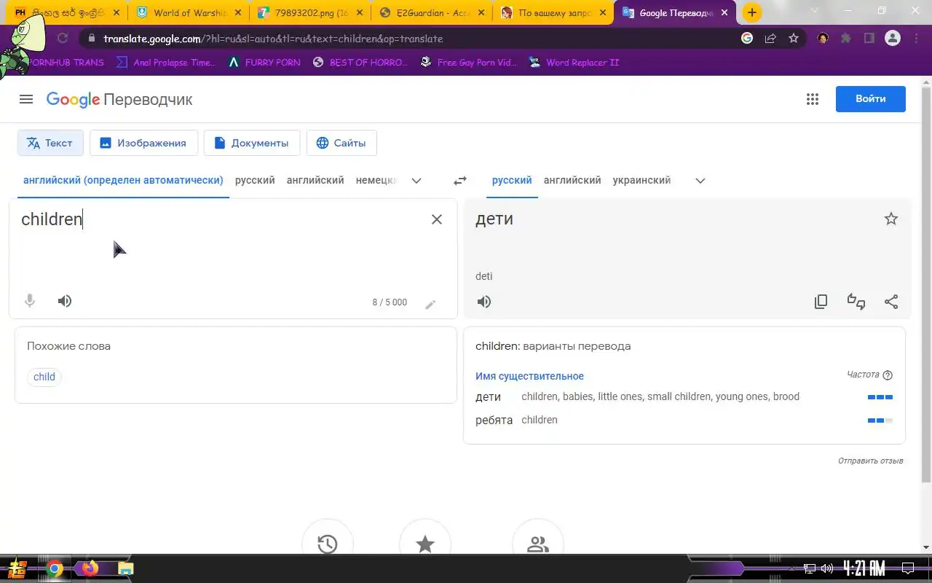Open Chrome from the taskbar
Image resolution: width=932 pixels, height=583 pixels.
tap(55, 568)
